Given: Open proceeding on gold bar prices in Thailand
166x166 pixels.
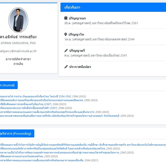Looking at the screenshot, I should pos(22,156).
